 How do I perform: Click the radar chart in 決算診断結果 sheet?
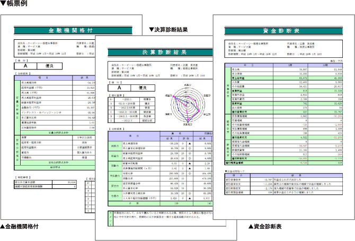coord(188,105)
